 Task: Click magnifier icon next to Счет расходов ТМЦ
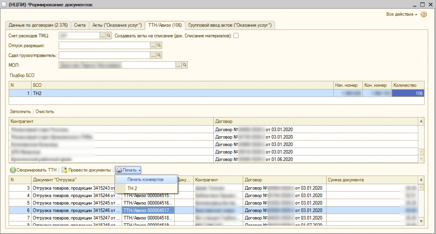109,36
